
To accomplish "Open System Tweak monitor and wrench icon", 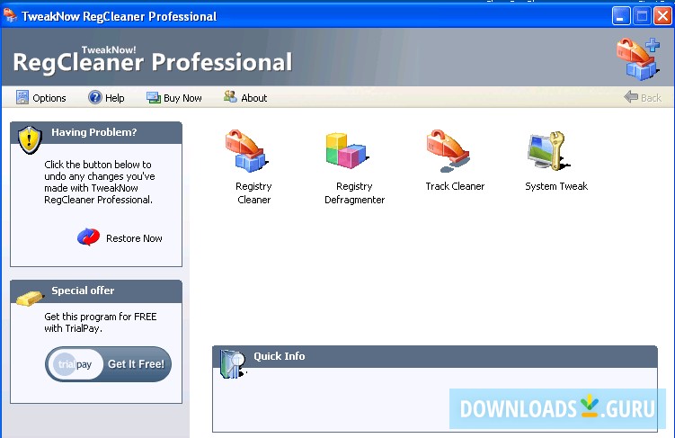I will (548, 151).
